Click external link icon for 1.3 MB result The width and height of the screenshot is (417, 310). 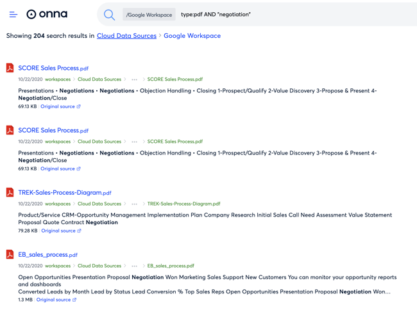point(74,300)
